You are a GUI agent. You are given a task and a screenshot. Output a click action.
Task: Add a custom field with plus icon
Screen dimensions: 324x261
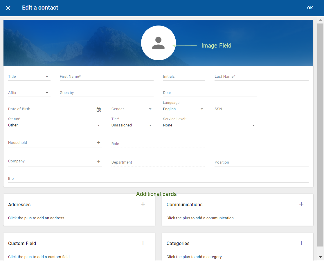[143, 243]
